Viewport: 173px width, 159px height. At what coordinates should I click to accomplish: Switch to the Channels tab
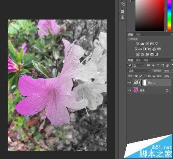pyautogui.click(x=138, y=60)
